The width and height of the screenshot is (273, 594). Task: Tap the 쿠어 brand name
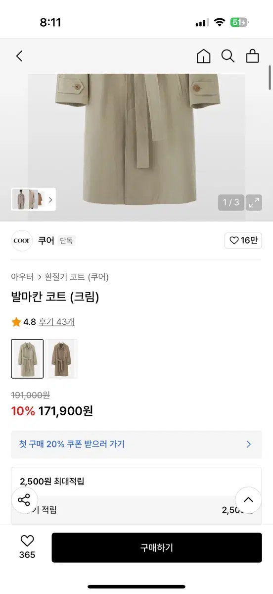[x=46, y=241]
